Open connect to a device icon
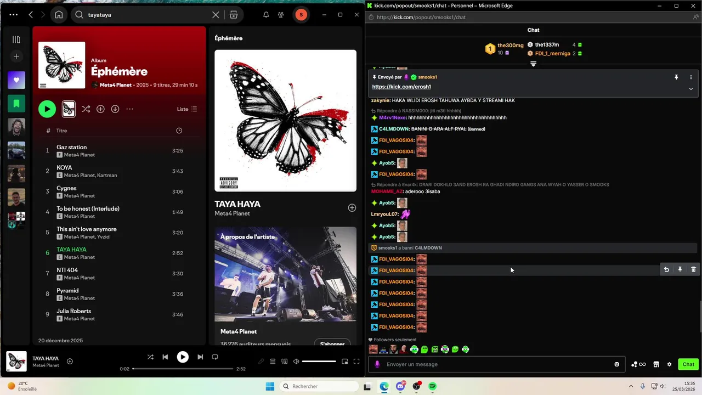Viewport: 702px width, 395px height. tap(285, 362)
